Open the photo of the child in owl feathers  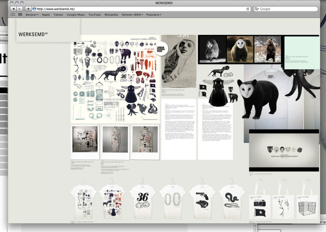tap(212, 49)
